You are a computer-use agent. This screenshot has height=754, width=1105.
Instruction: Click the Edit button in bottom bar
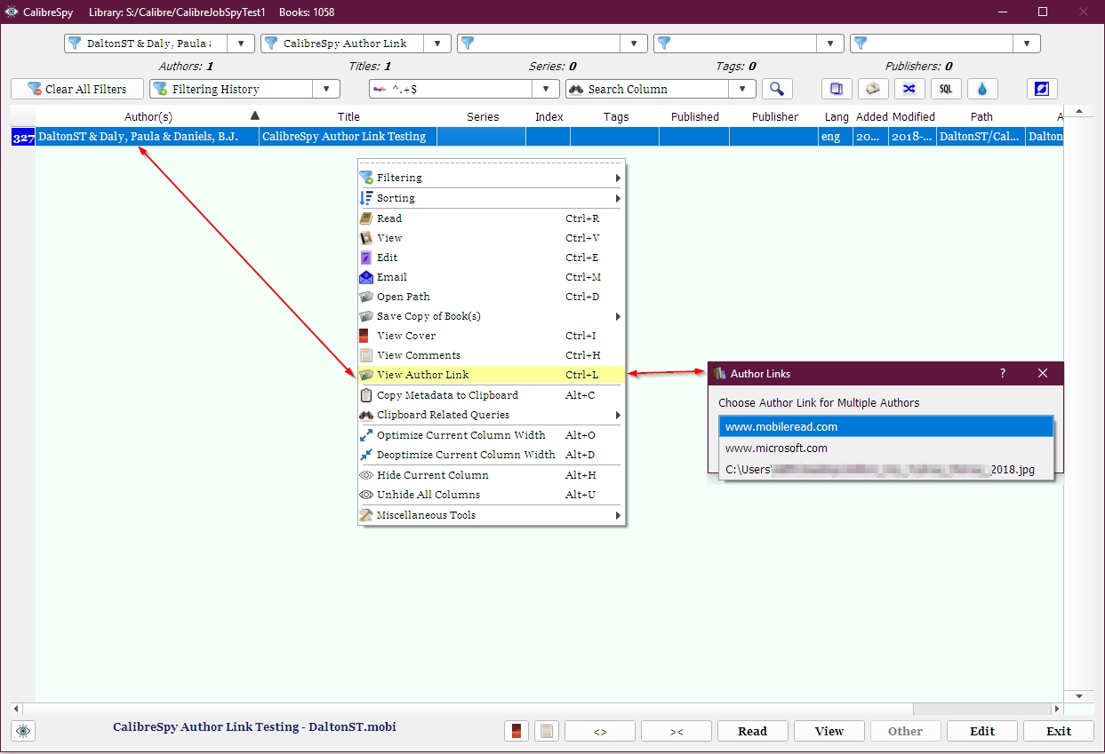(982, 731)
